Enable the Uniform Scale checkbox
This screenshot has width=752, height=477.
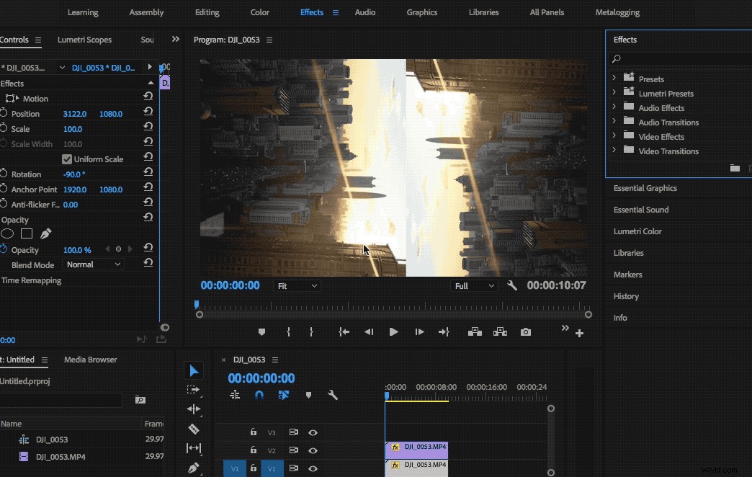coord(67,159)
